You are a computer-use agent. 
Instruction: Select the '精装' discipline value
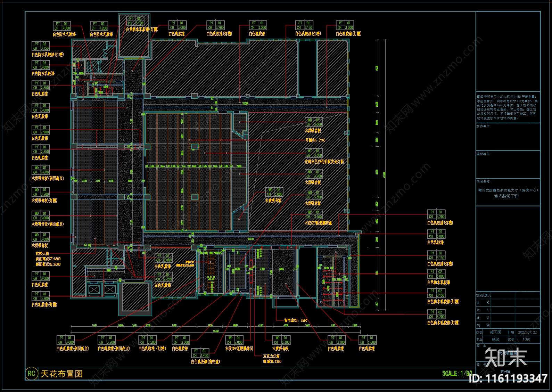[495, 340]
